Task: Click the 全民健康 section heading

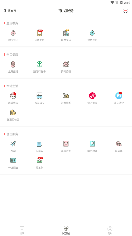Action: (12, 55)
